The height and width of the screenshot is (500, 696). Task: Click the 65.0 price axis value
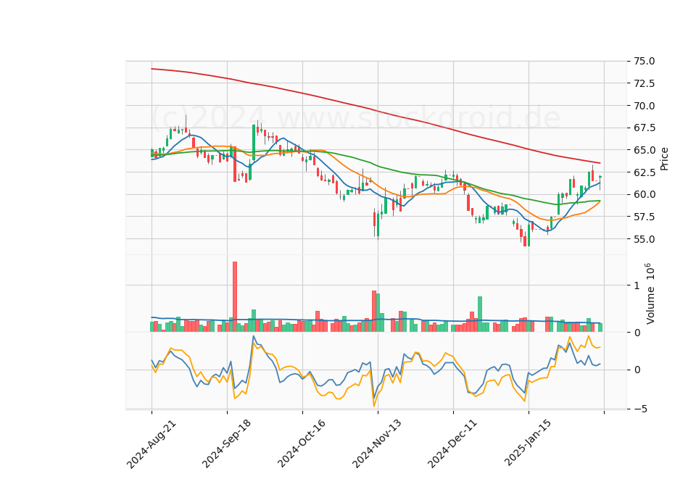[643, 150]
